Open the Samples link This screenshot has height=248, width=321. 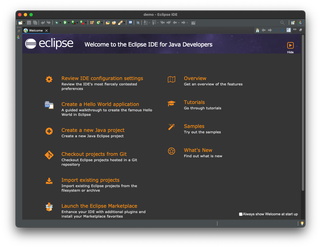coord(194,126)
